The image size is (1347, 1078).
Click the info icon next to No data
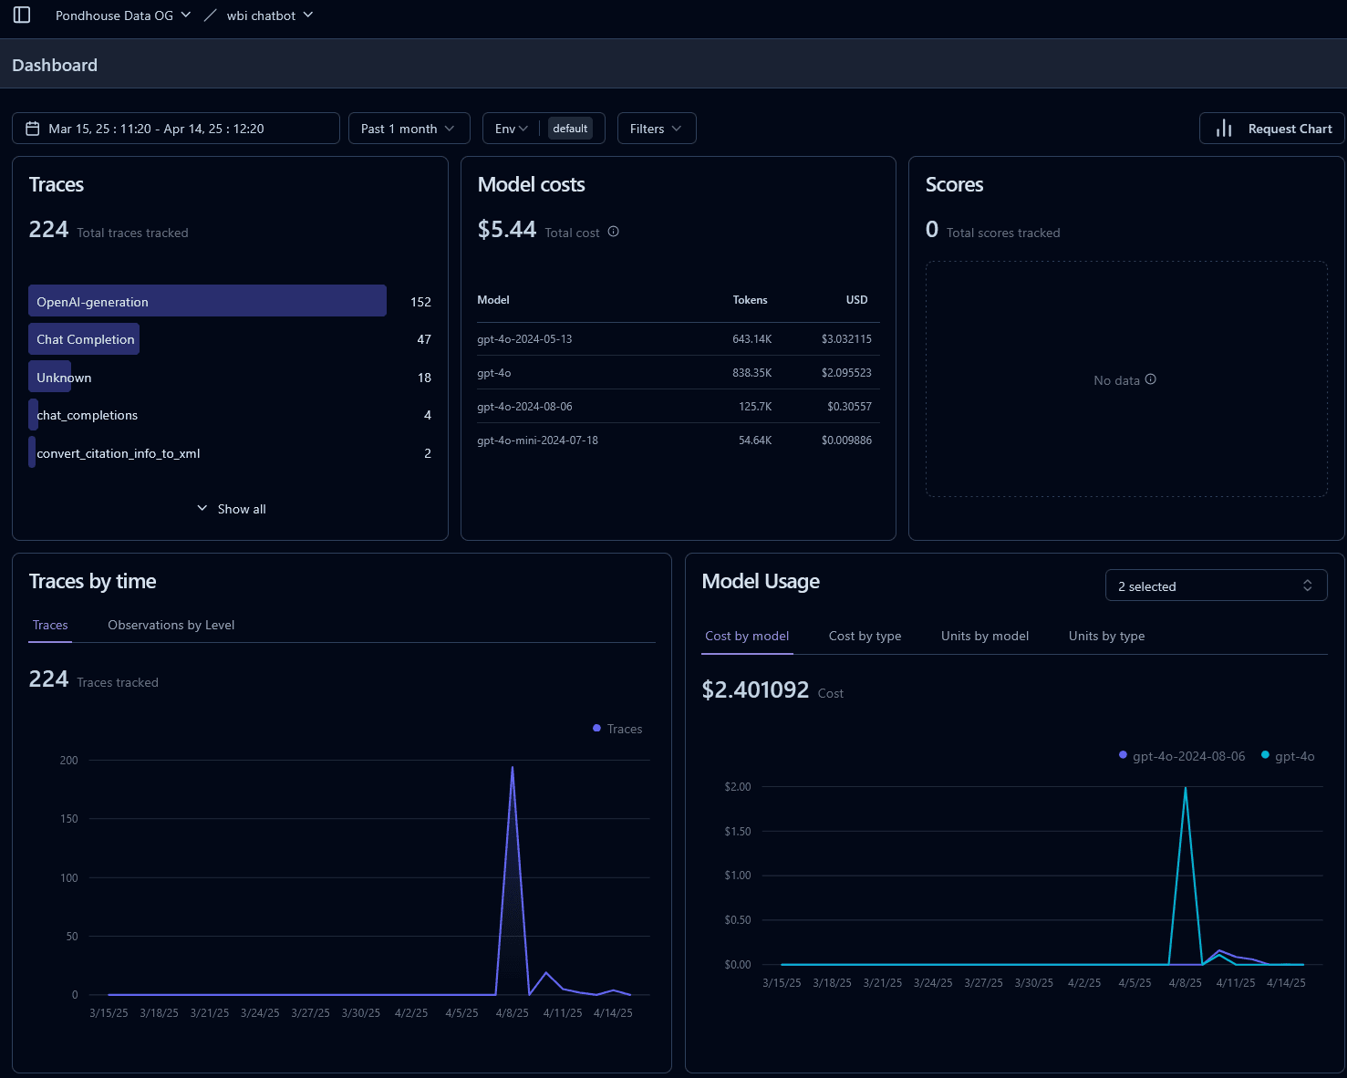coord(1151,379)
